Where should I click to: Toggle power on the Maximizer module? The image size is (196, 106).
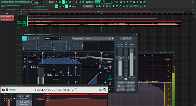coord(69,43)
